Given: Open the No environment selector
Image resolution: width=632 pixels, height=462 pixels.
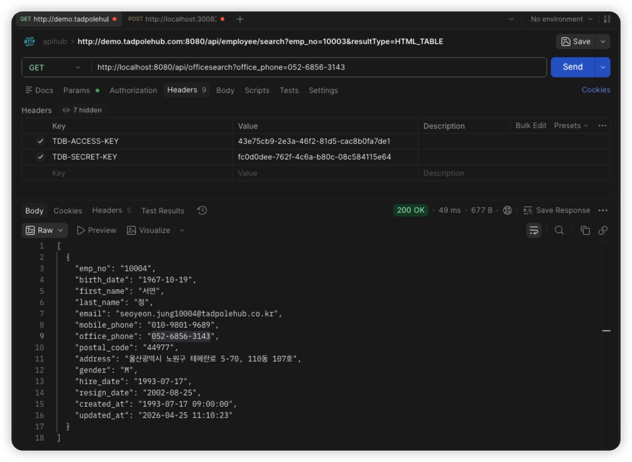Looking at the screenshot, I should [x=561, y=19].
